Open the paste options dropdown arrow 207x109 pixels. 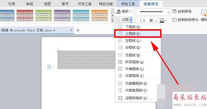[54, 67]
